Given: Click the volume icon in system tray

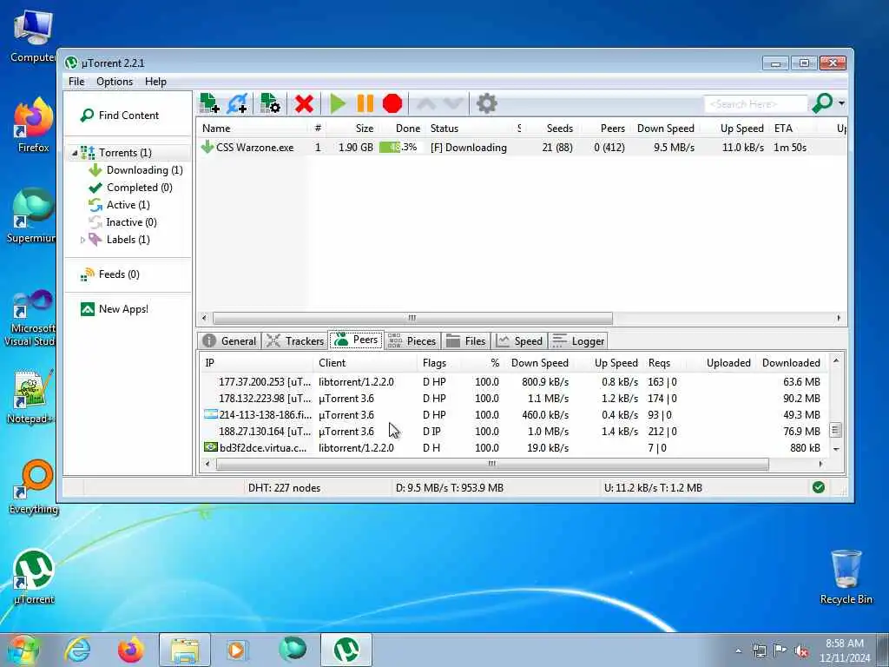Looking at the screenshot, I should click(x=801, y=651).
